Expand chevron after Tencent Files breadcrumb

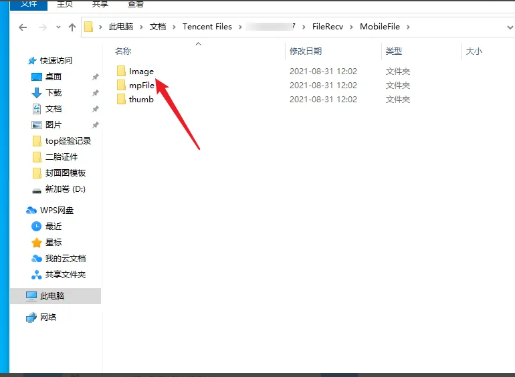(240, 27)
